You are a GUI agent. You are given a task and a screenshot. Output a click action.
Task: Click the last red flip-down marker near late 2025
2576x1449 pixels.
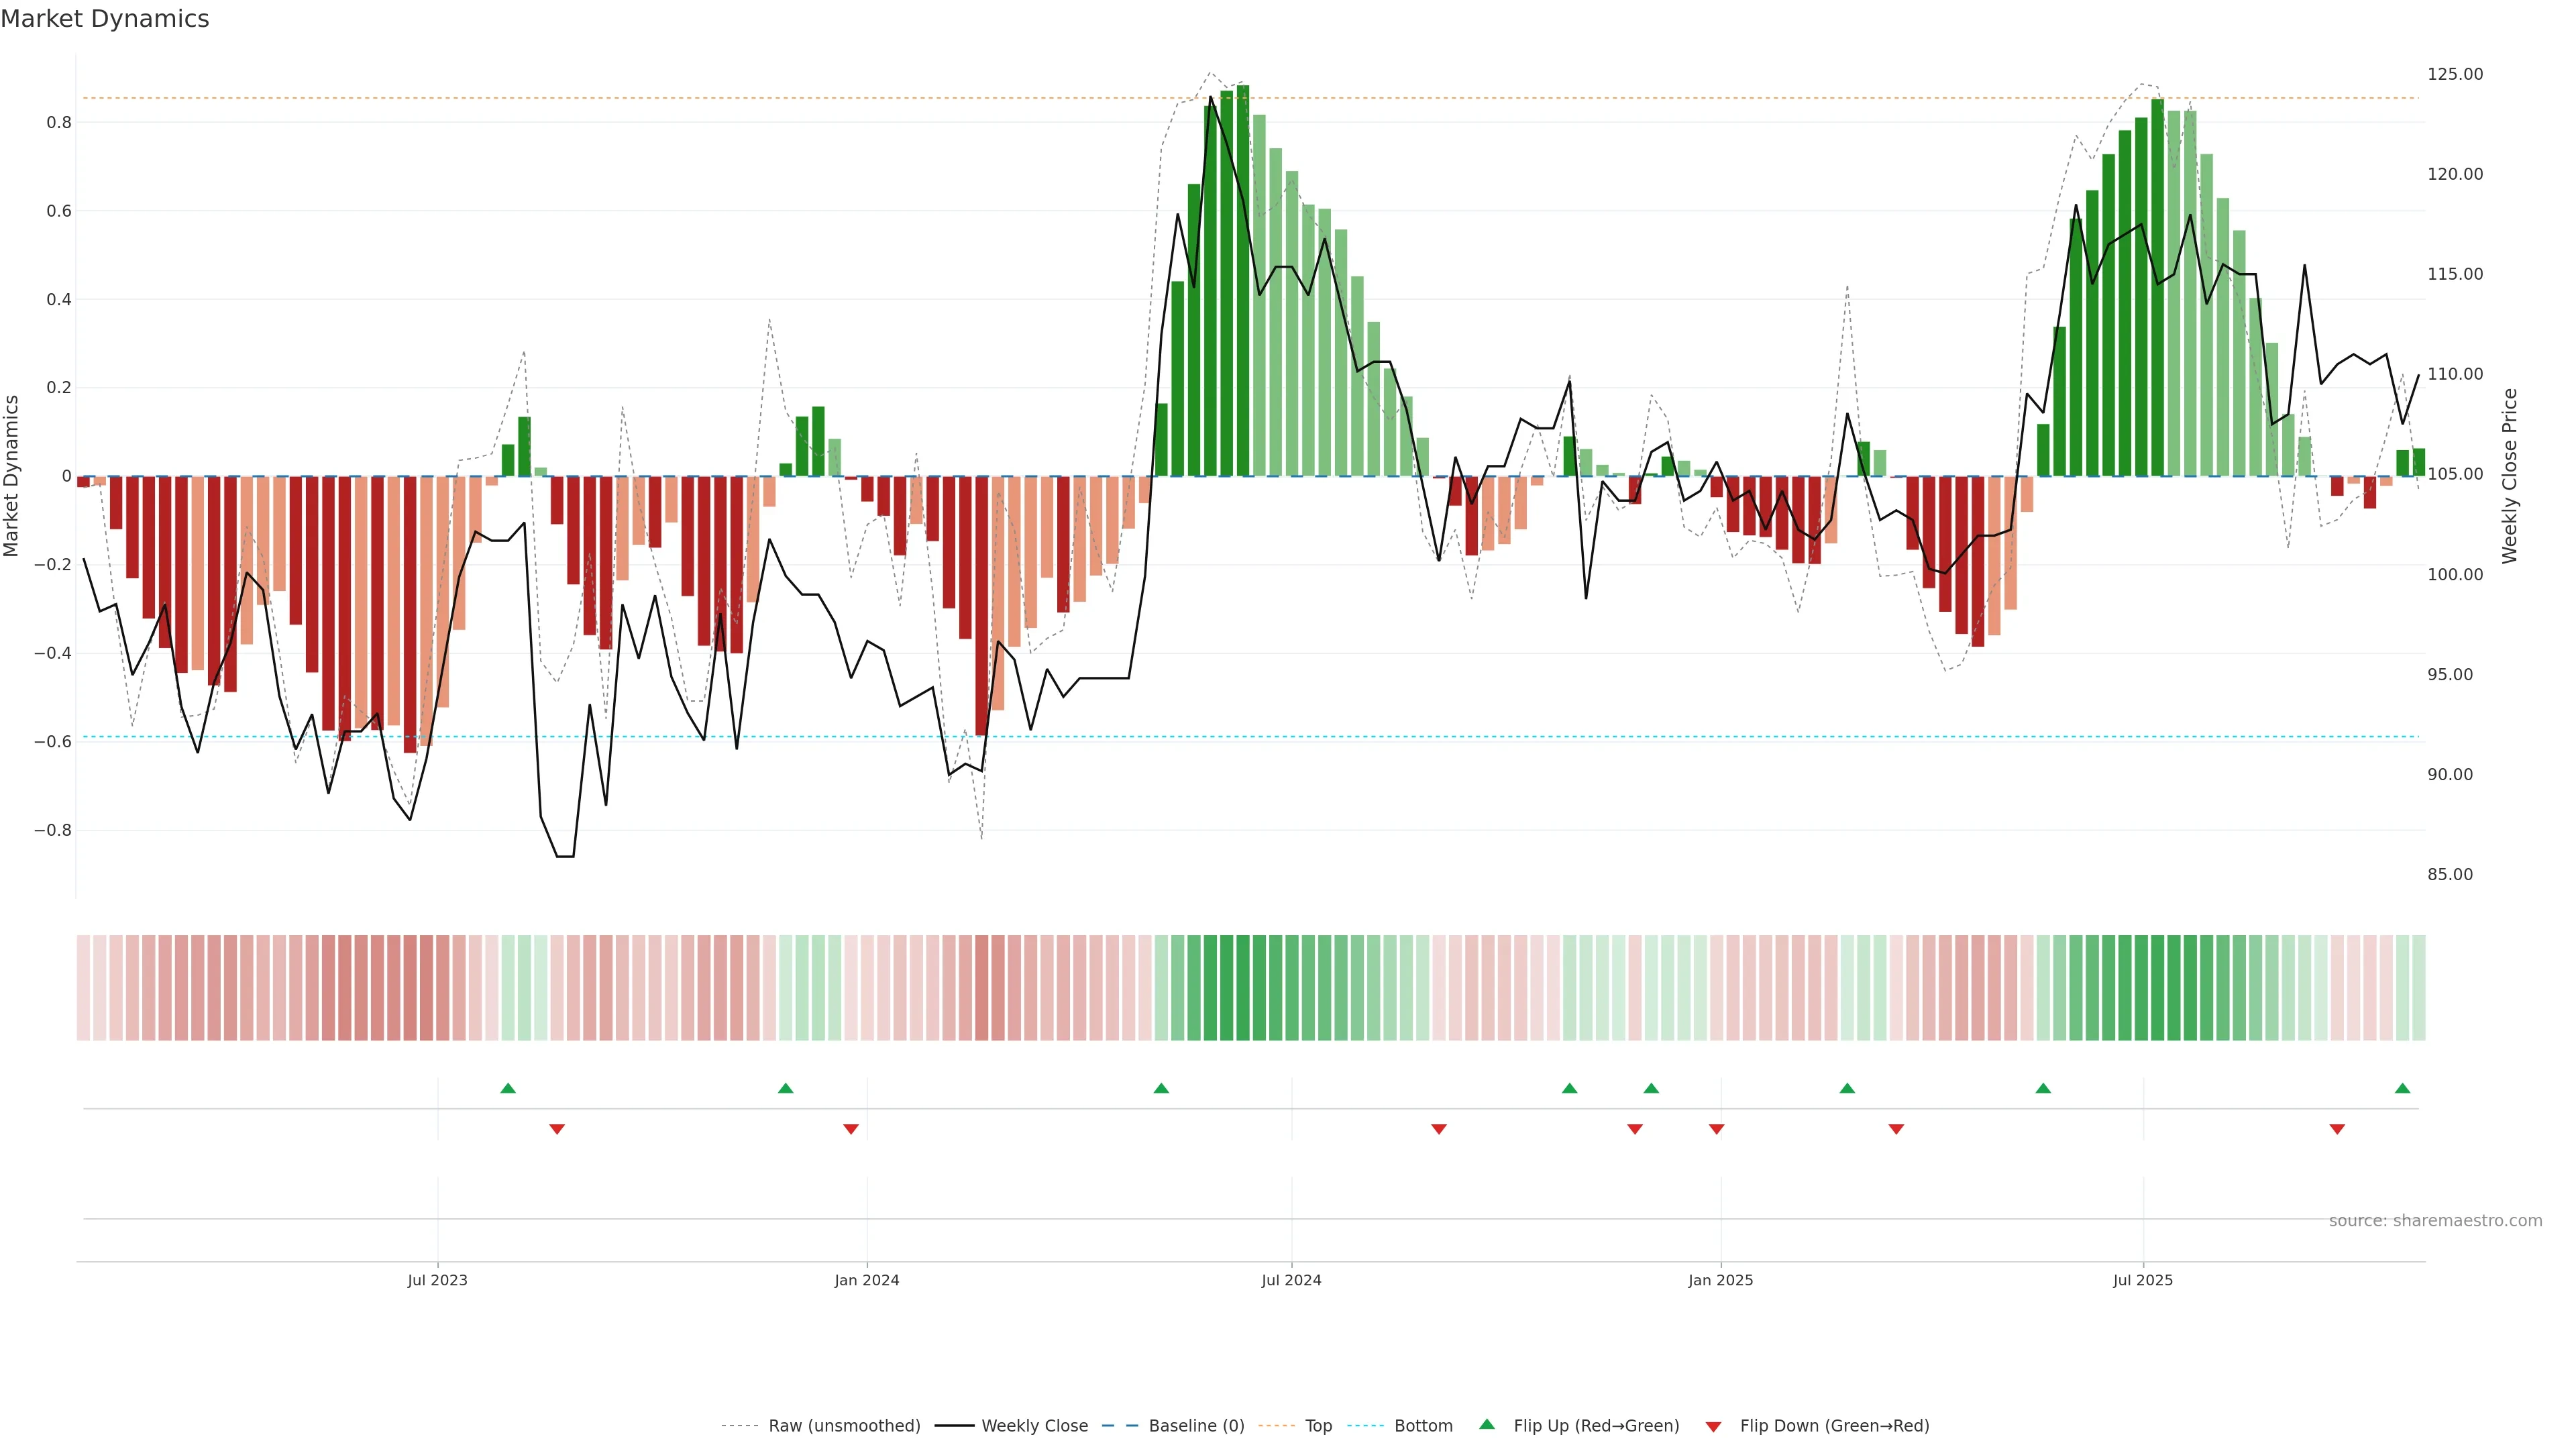(2337, 1129)
